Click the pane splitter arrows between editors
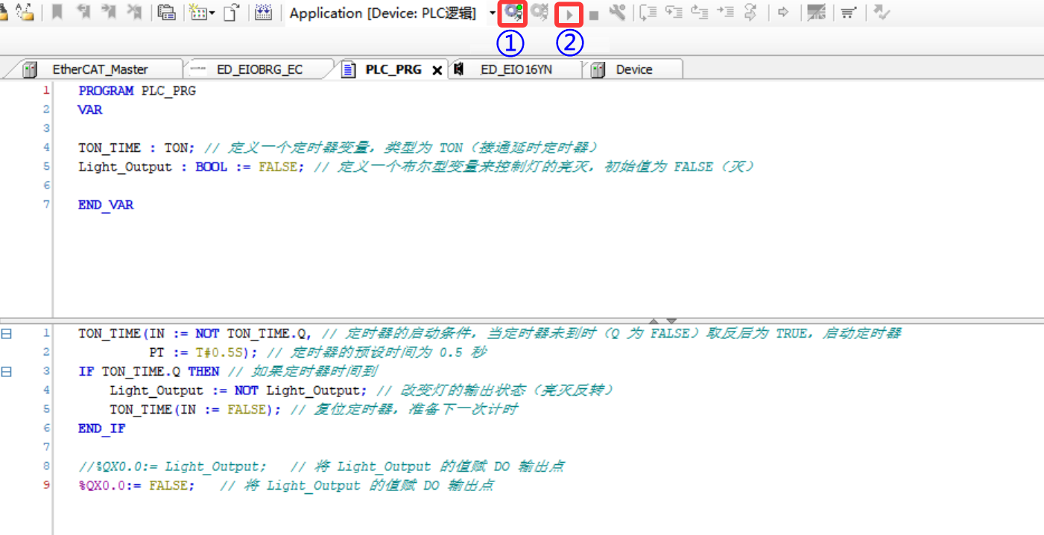This screenshot has height=535, width=1044. pyautogui.click(x=662, y=320)
